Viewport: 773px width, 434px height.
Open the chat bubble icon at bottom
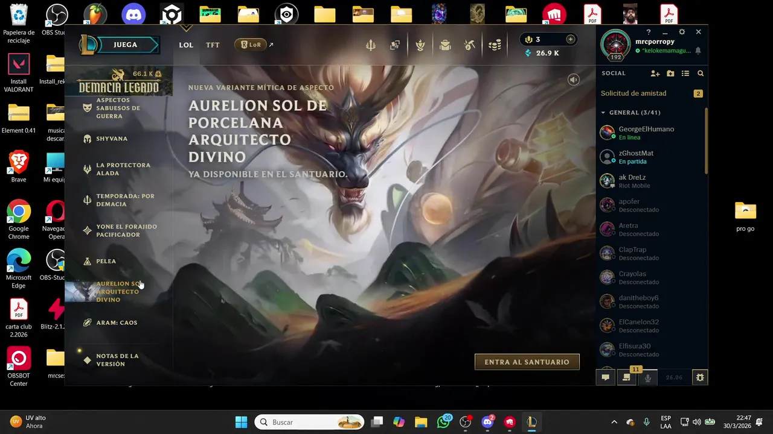605,377
